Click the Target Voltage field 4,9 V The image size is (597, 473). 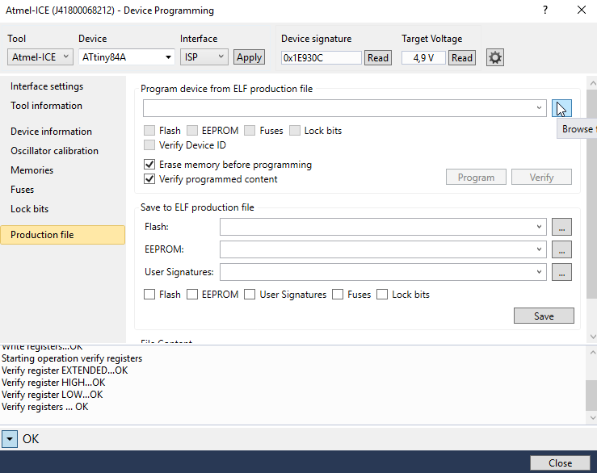[423, 58]
